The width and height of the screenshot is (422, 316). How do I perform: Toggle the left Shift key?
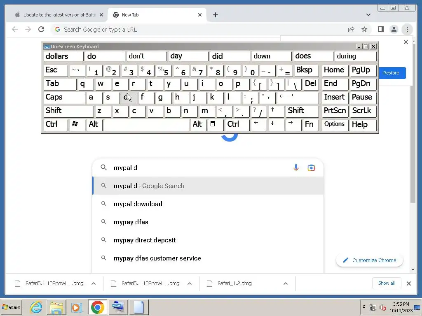tap(68, 111)
